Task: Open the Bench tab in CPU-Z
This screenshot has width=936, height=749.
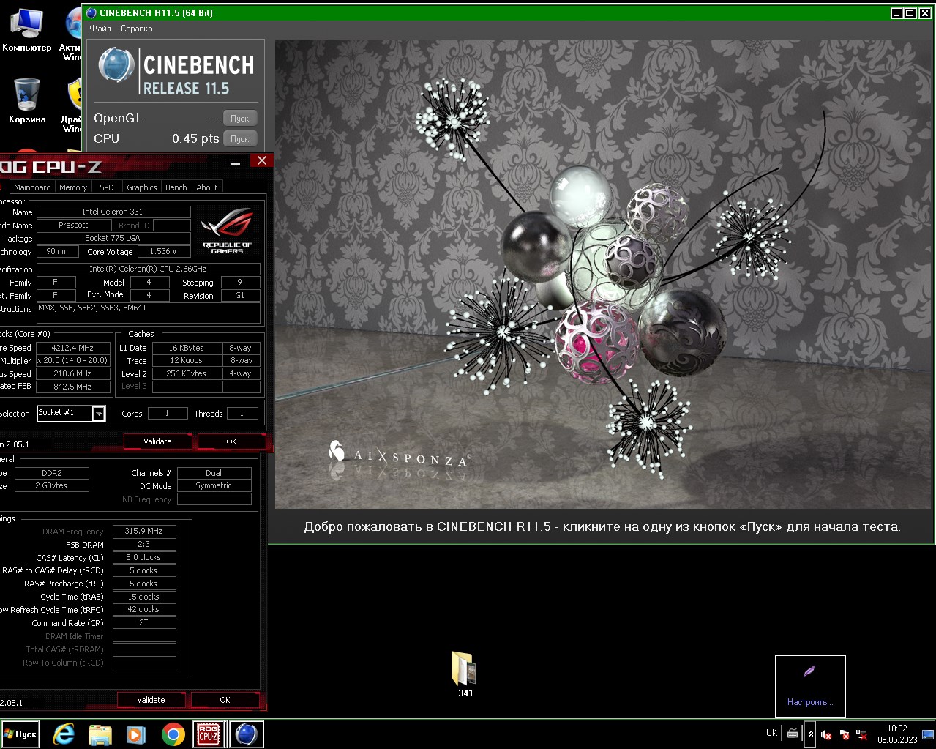Action: point(176,187)
